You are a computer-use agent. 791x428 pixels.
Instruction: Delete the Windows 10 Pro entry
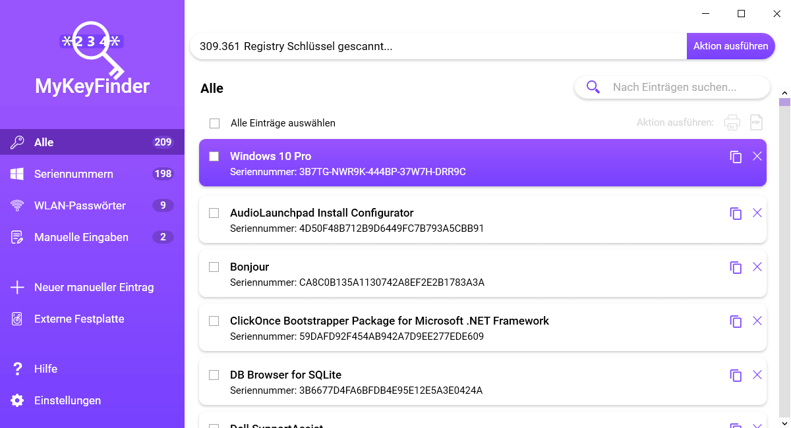(x=757, y=156)
